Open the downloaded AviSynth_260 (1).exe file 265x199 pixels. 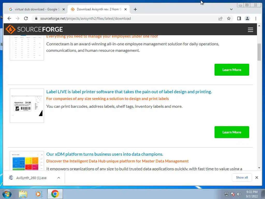click(x=31, y=178)
